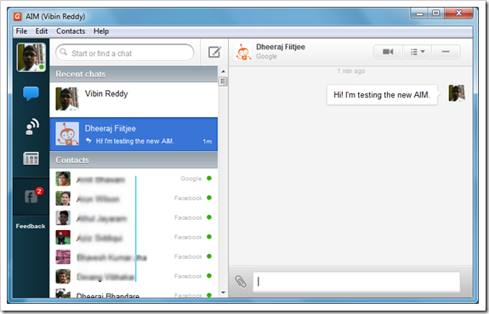Open the Contacts menu

(71, 31)
